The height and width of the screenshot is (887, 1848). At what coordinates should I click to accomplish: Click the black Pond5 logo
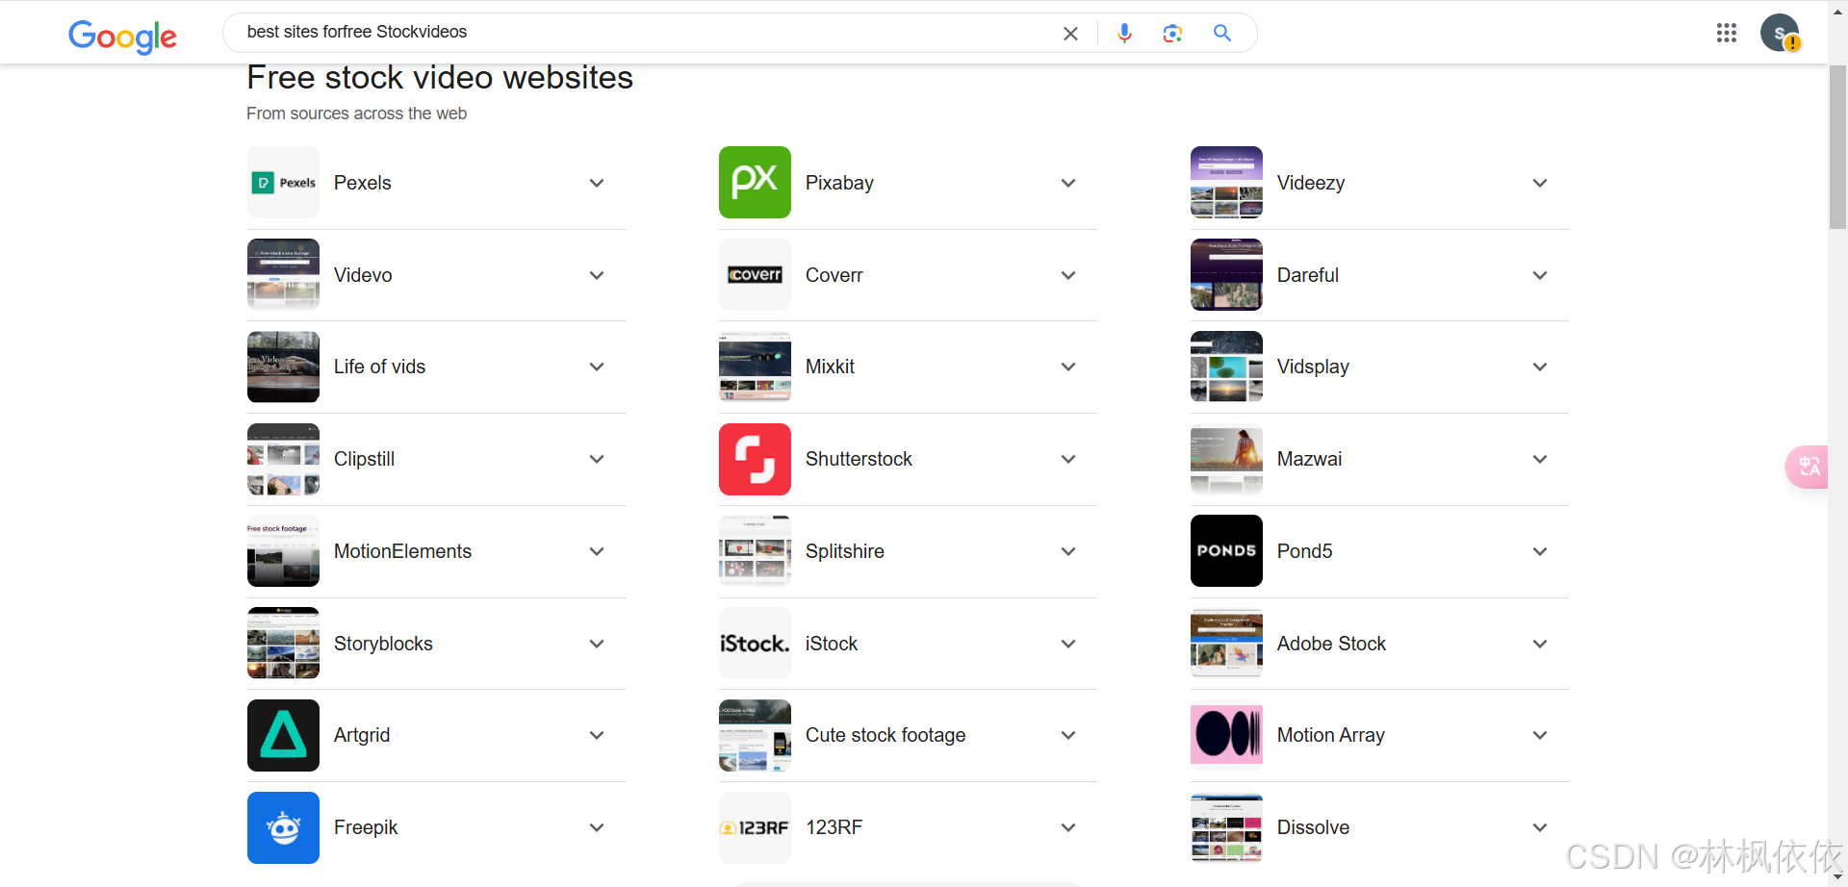click(1226, 551)
